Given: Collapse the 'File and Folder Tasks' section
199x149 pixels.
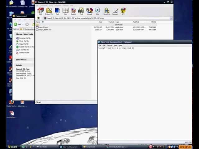Looking at the screenshot, I should click(24, 34).
